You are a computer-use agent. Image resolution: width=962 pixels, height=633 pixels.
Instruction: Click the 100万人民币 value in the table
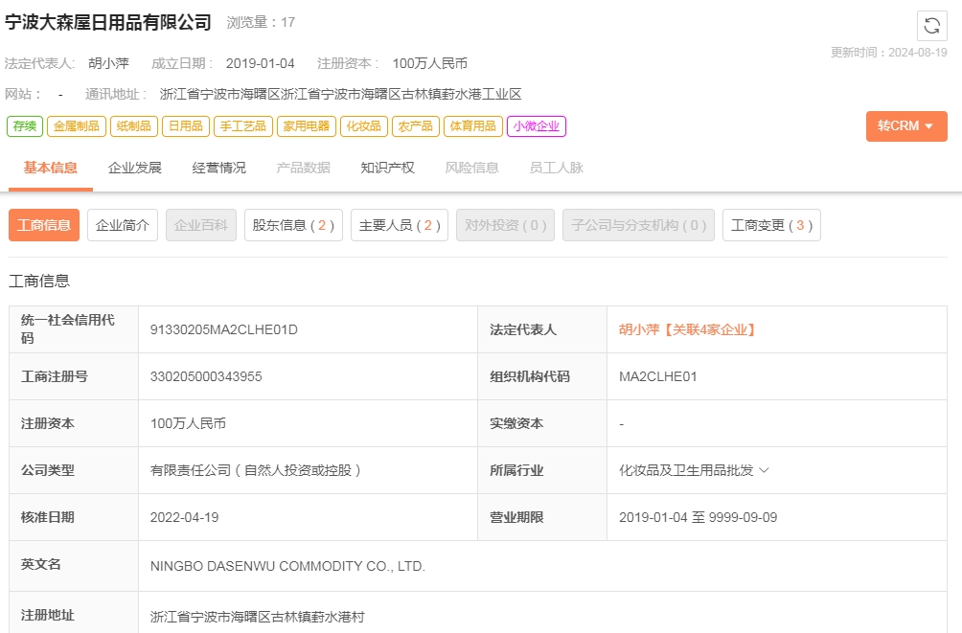click(x=188, y=424)
